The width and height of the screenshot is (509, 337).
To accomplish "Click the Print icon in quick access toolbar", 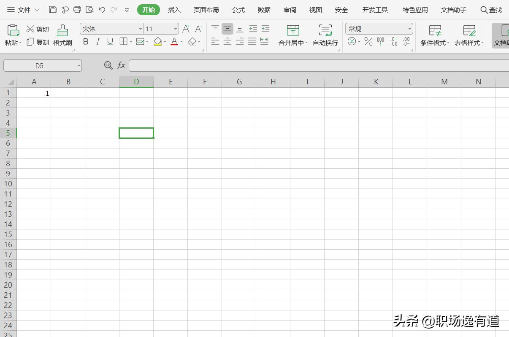I will point(77,10).
